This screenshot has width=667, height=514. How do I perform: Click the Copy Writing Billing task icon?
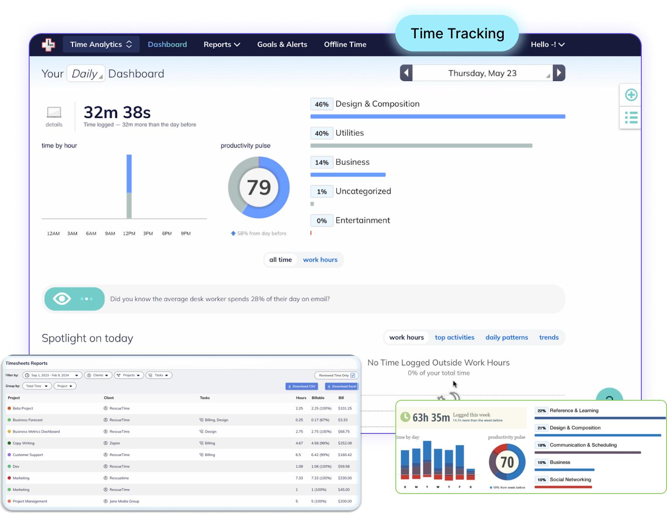pyautogui.click(x=201, y=443)
